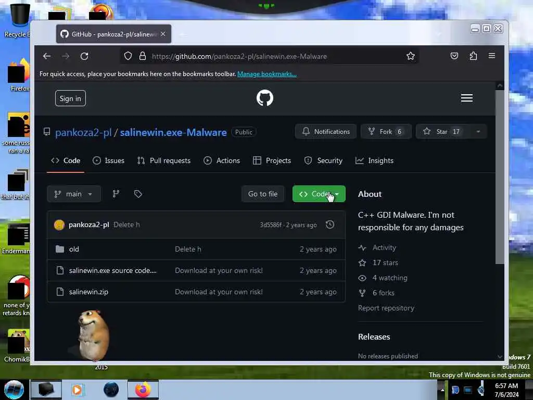Open the Manage bookmarks link

coord(267,74)
